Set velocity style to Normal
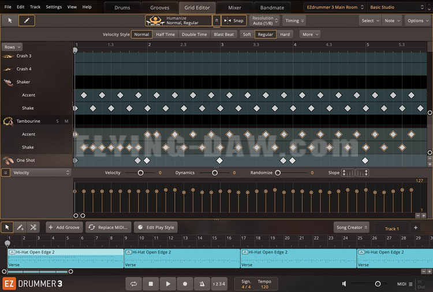This screenshot has height=292, width=433. coord(141,35)
